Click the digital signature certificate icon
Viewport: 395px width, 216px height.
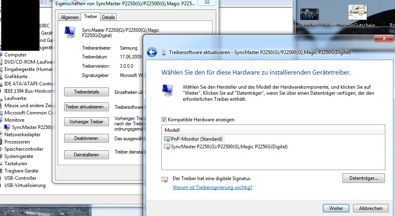coord(165,179)
